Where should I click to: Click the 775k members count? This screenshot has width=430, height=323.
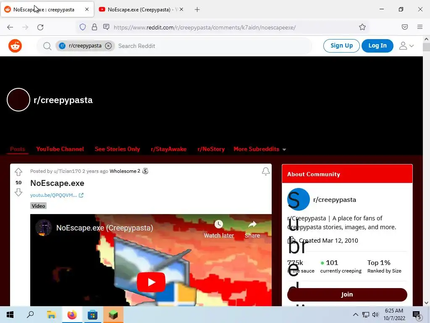tap(295, 263)
